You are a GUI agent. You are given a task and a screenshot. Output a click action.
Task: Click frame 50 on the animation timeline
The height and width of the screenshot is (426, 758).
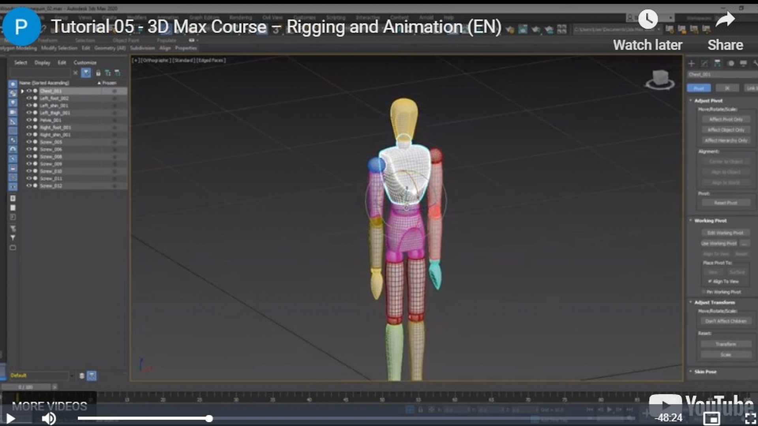tap(382, 399)
